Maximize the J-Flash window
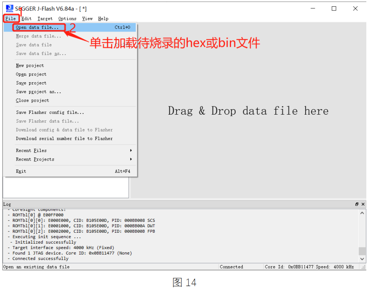Screen dimensions: 371x290 point(334,9)
